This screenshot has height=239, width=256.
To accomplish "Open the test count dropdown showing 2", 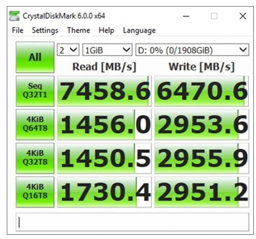I will (68, 50).
